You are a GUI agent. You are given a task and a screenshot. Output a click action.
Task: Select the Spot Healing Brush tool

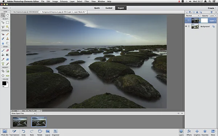point(8,34)
